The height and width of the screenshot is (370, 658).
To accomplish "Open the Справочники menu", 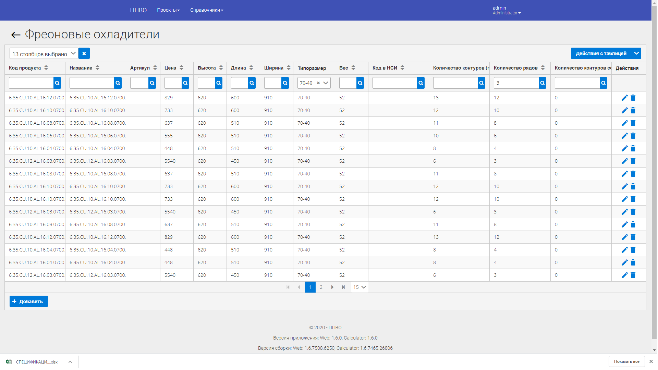I will click(207, 10).
